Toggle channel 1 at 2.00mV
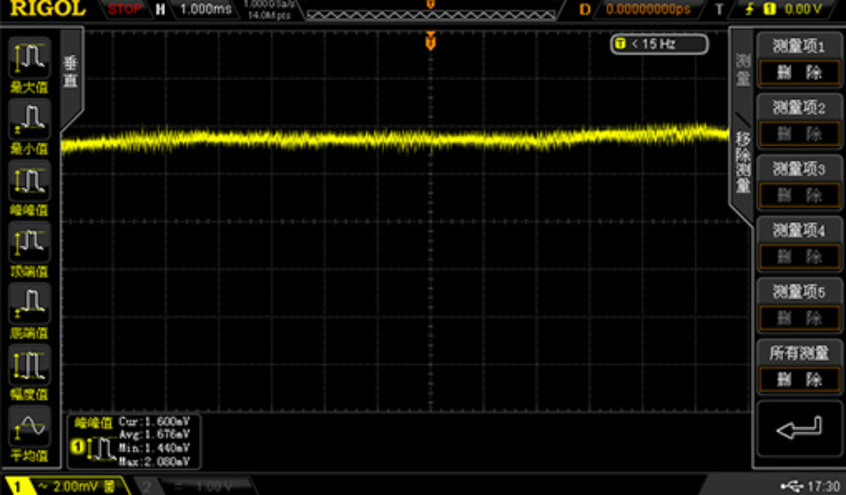 [65, 486]
